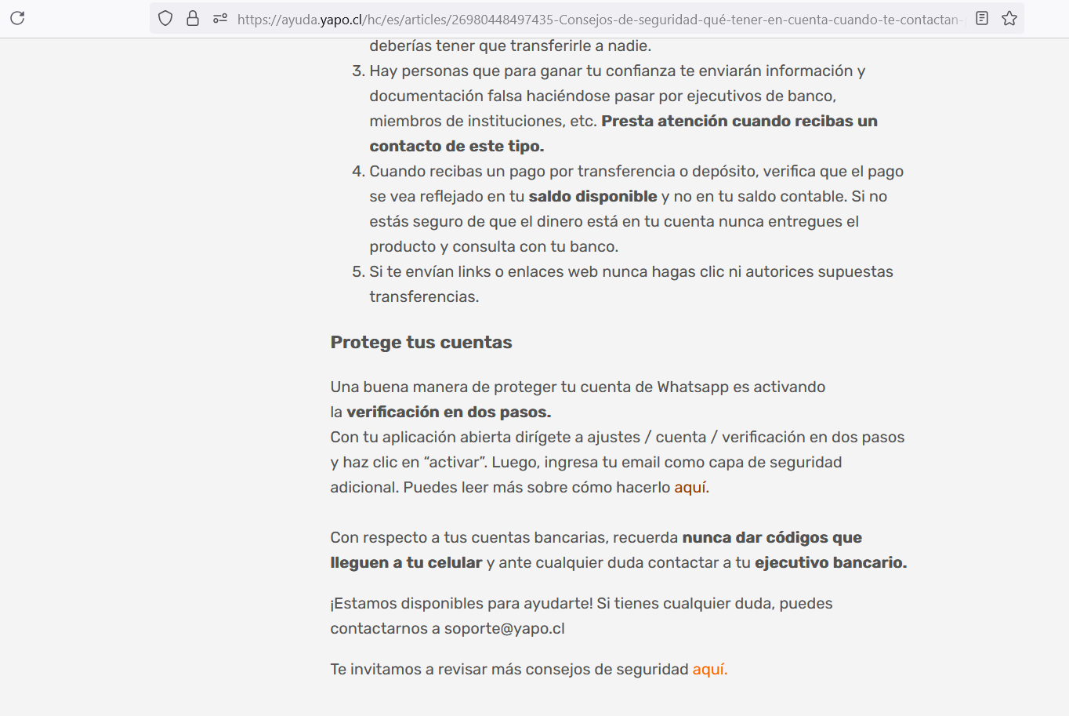1069x716 pixels.
Task: Click the 'Protege tus cuentas' heading
Action: [421, 342]
